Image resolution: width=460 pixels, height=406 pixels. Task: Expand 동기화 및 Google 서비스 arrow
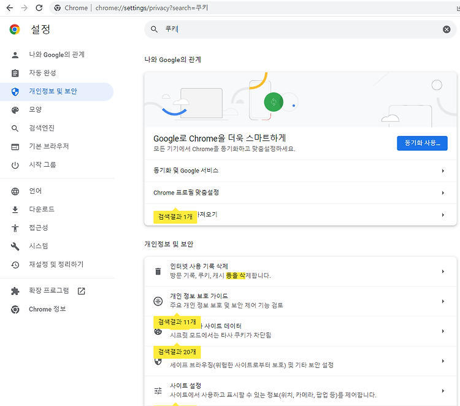pyautogui.click(x=443, y=170)
